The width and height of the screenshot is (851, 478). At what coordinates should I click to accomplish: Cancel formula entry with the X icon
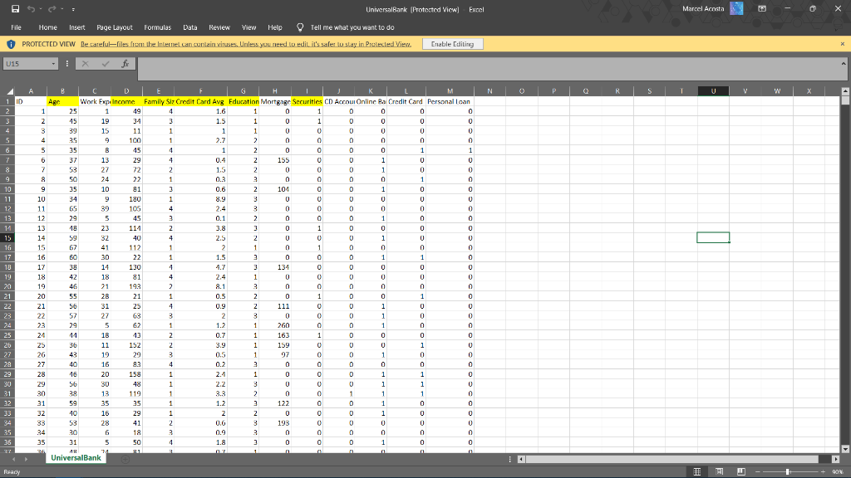(x=86, y=63)
